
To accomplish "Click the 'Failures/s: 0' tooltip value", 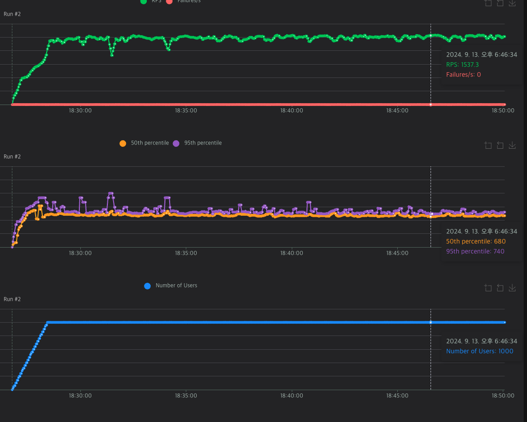I will pos(463,75).
